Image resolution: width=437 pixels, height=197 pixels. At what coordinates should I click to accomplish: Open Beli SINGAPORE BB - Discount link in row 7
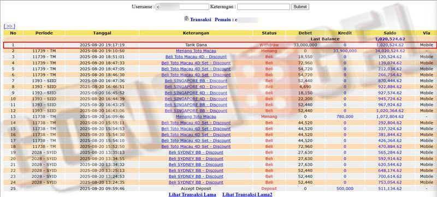point(196,81)
